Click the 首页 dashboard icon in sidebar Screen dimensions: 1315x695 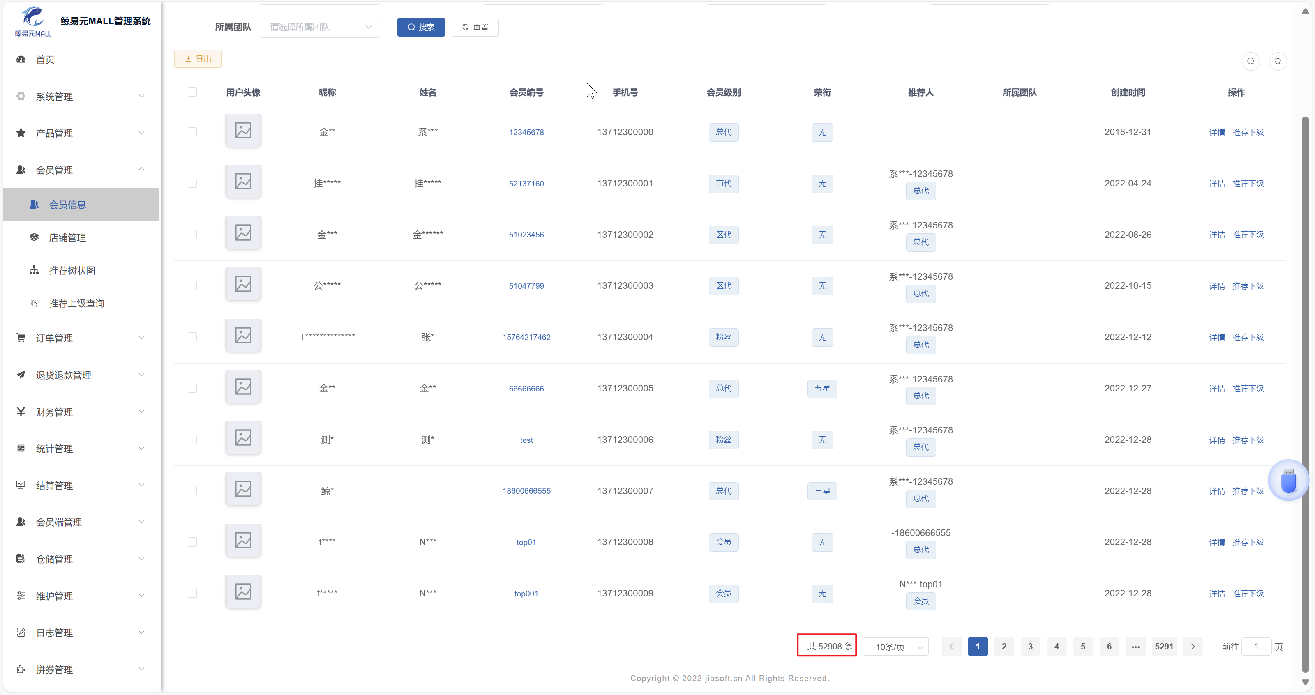coord(21,60)
